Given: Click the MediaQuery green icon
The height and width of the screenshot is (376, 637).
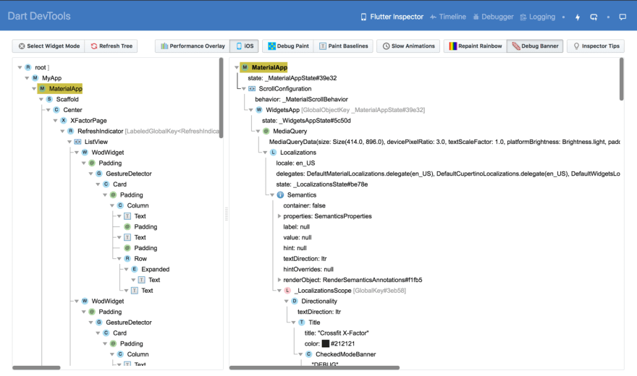Looking at the screenshot, I should pos(266,131).
